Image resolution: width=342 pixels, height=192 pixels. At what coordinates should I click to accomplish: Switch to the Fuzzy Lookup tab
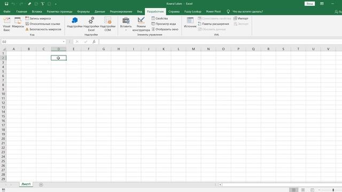[x=193, y=12]
